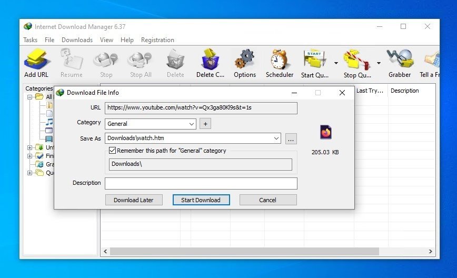Click the Add URL toolbar icon
This screenshot has width=457, height=278.
37,59
